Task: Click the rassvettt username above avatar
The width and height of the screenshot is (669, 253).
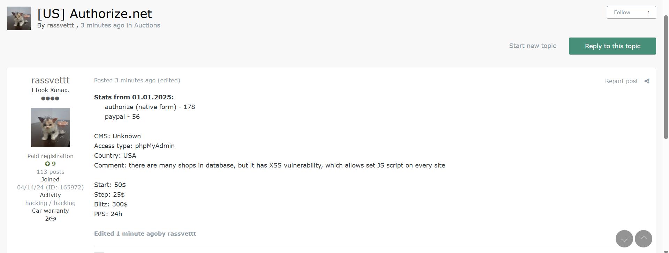Action: click(x=51, y=80)
